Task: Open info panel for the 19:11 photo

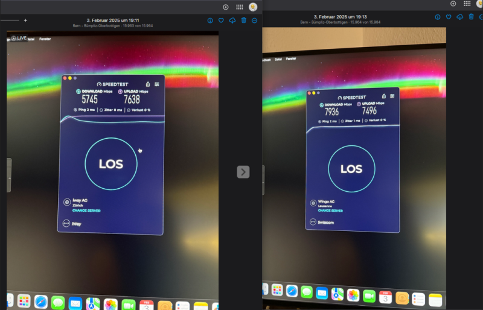Action: 210,21
